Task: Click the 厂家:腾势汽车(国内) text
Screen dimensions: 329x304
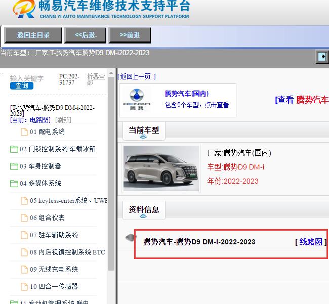Action: [239, 153]
